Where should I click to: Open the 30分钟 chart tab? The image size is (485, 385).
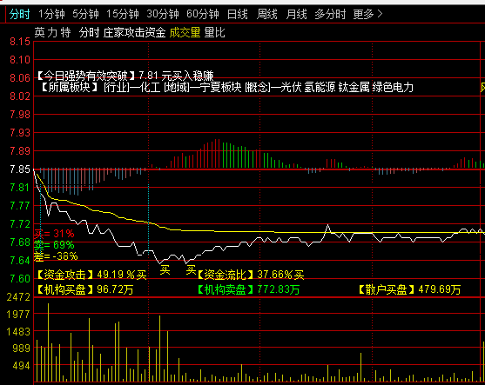coord(163,14)
